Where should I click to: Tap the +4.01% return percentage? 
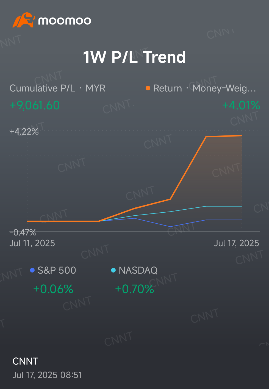pos(241,105)
